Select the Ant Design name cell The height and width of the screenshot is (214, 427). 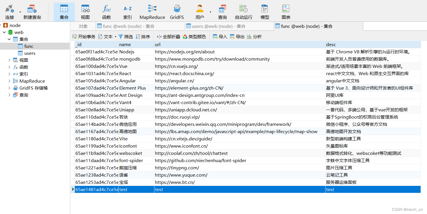pos(136,95)
